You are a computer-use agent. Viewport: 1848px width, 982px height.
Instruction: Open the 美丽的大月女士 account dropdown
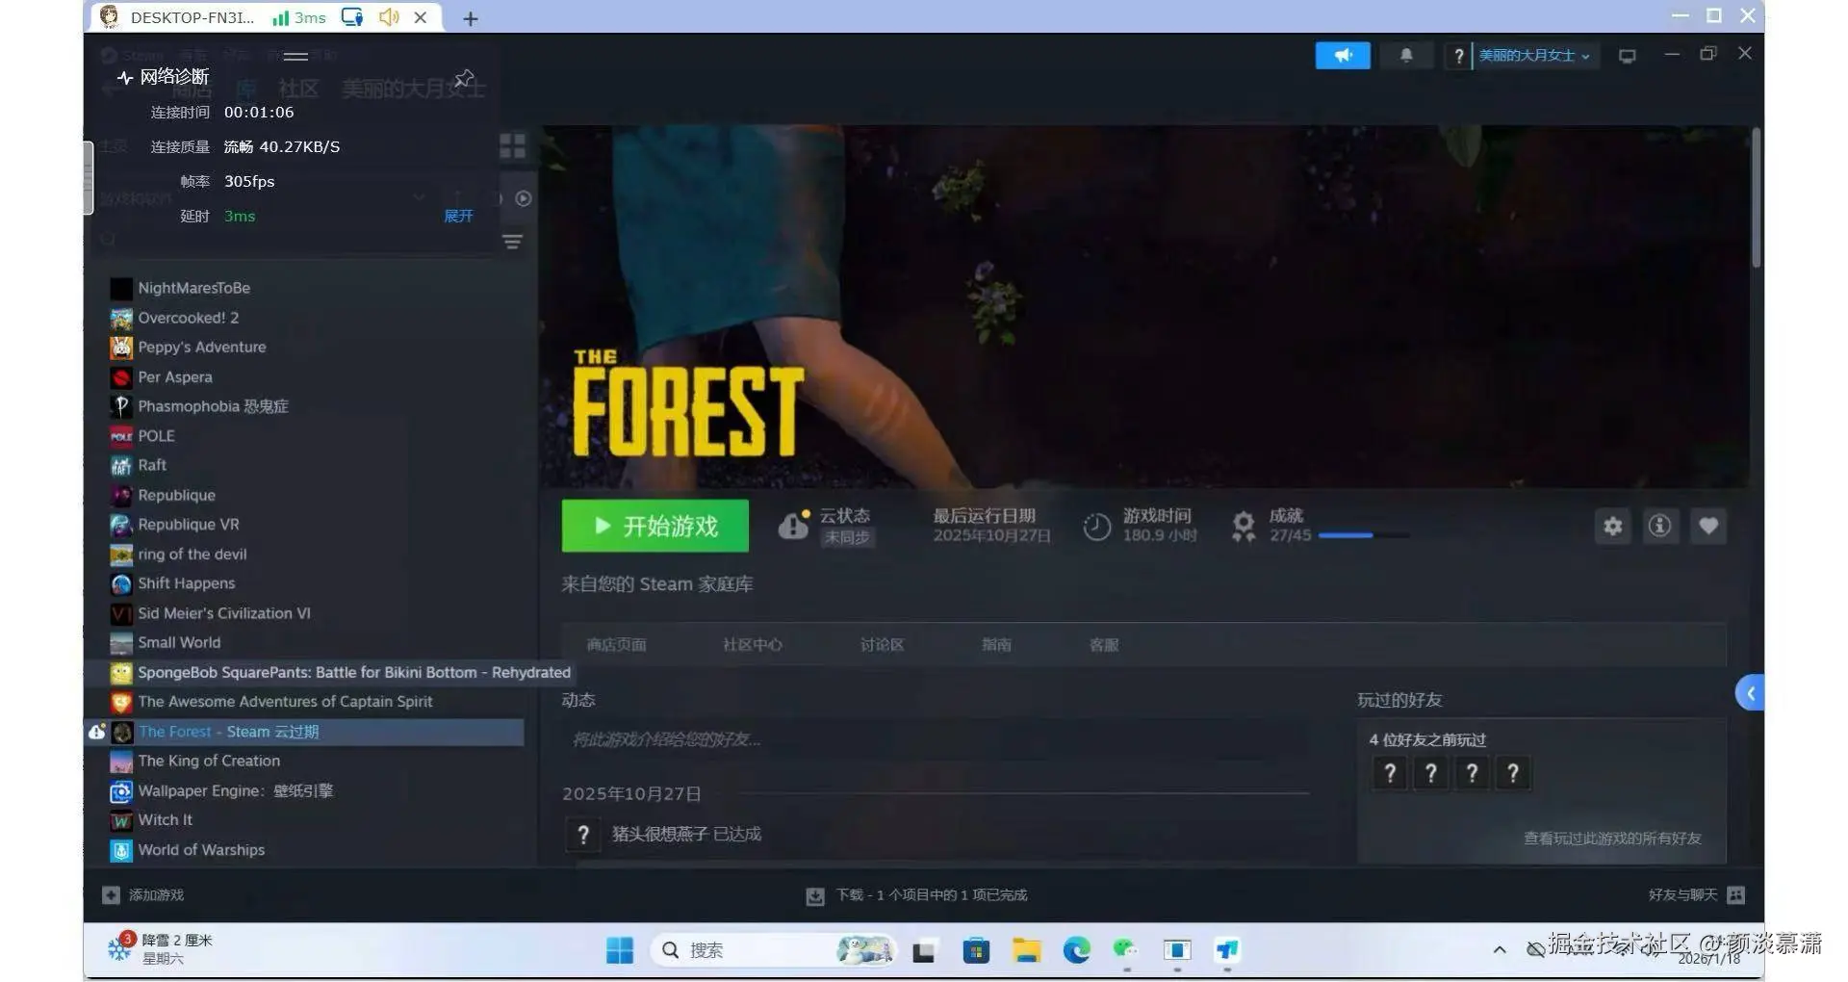[x=1534, y=56]
